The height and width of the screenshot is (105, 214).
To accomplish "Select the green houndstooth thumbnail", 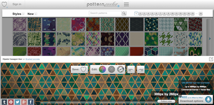I will (166, 39).
